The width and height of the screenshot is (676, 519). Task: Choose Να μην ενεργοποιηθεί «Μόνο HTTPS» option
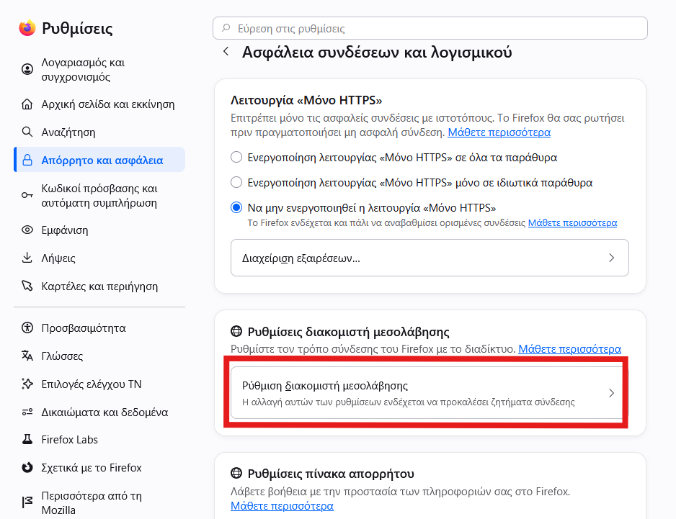coord(236,207)
